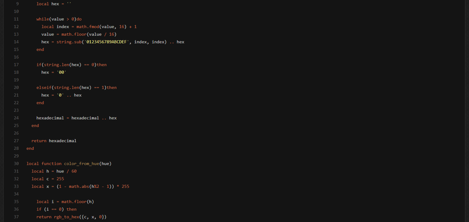
Task: Click the 'while' keyword on line 11
Action: click(x=42, y=19)
